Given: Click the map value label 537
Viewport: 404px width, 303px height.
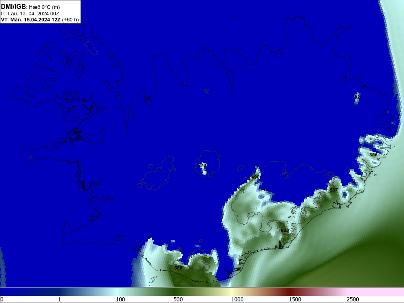Looking at the screenshot, I should [334, 190].
